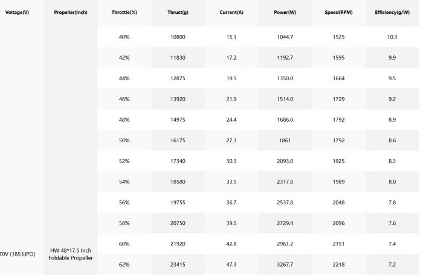The width and height of the screenshot is (423, 275).
Task: Select the 70V (18S LIPO) voltage cell
Action: pyautogui.click(x=18, y=254)
